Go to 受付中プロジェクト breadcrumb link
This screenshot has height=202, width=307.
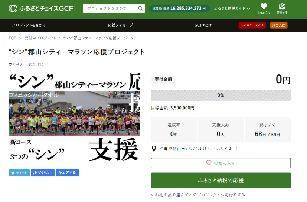(x=40, y=38)
